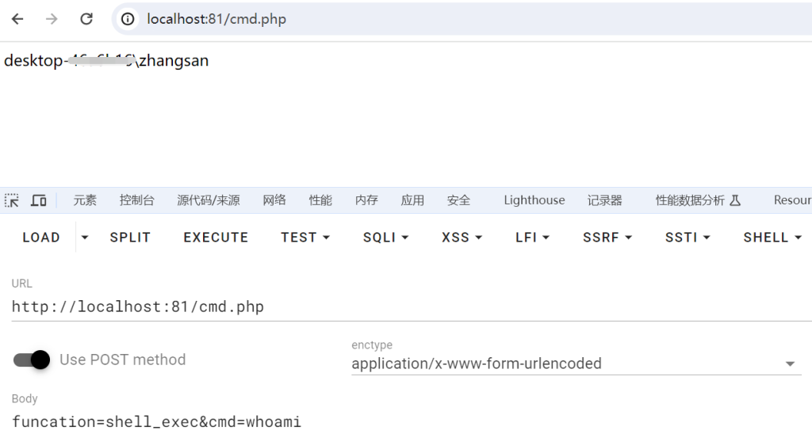Expand the SQLI payload menu
The height and width of the screenshot is (434, 812).
point(386,238)
